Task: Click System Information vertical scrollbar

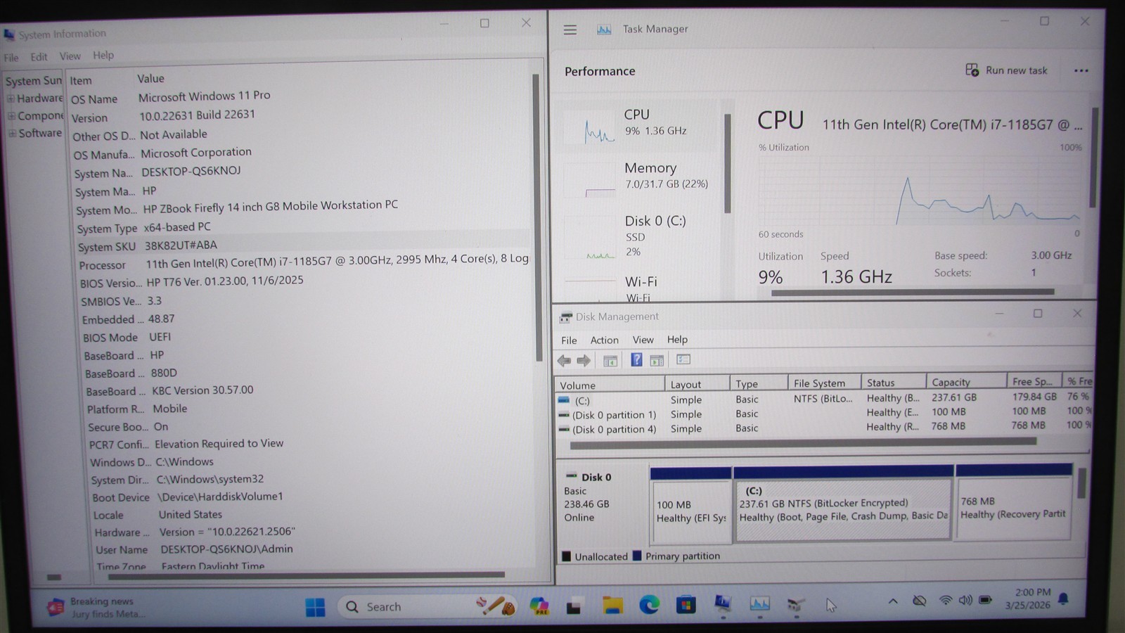Action: (x=536, y=218)
